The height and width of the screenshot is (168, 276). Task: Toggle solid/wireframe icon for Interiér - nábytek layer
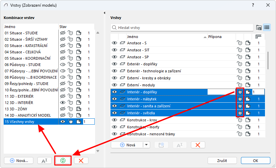click(248, 99)
